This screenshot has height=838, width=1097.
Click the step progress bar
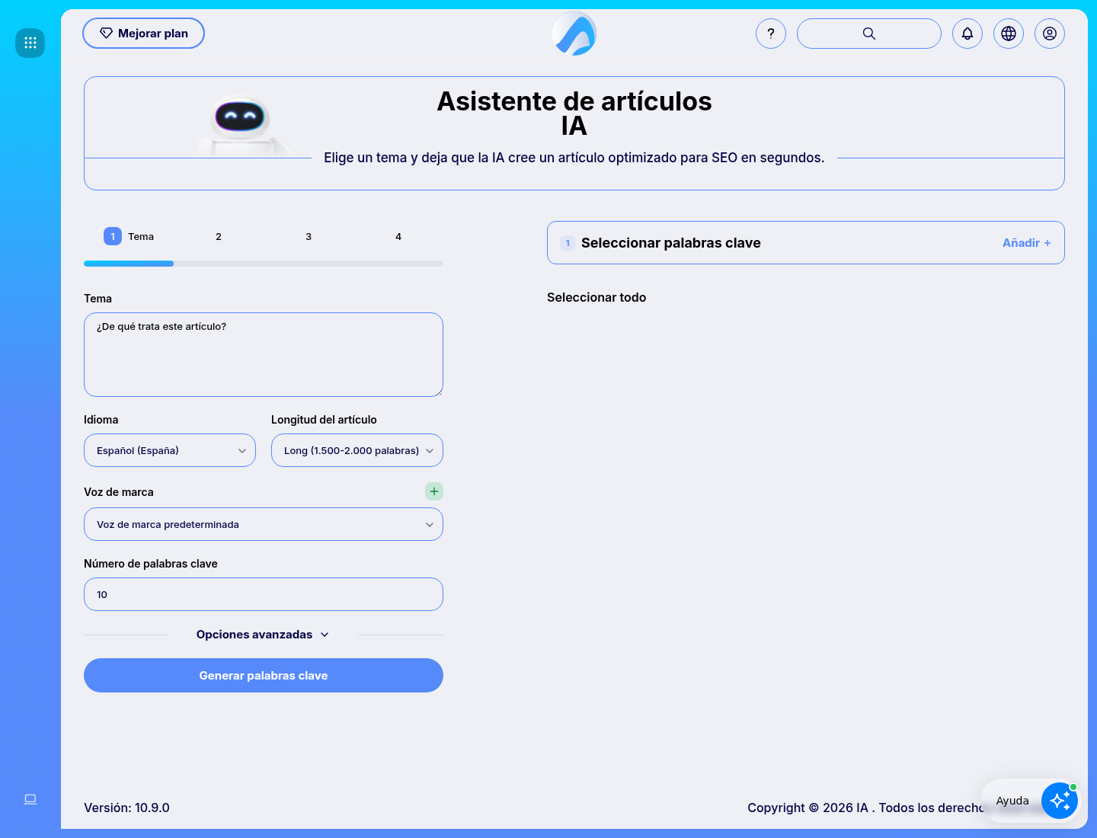pyautogui.click(x=264, y=264)
